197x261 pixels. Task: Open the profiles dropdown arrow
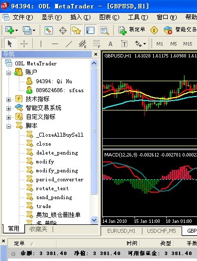tap(34, 30)
